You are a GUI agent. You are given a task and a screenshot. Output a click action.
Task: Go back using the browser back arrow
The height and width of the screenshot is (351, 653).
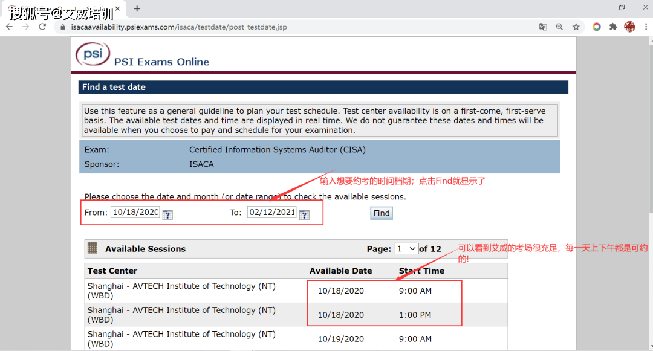tap(9, 27)
